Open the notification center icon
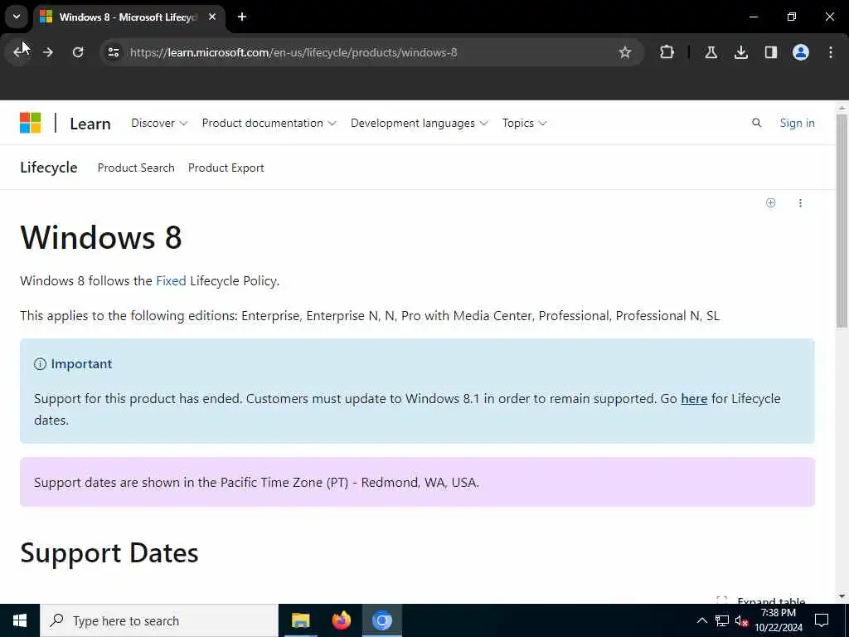Screen dimensions: 849x637 [822, 620]
